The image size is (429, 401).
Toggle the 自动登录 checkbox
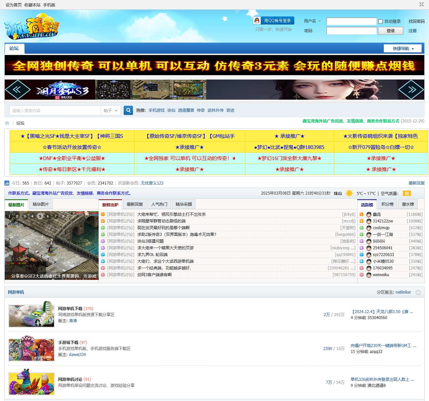380,21
